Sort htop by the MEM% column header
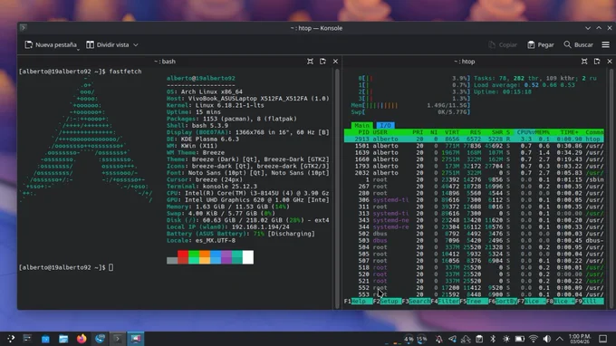Image resolution: width=616 pixels, height=346 pixels. tap(542, 132)
